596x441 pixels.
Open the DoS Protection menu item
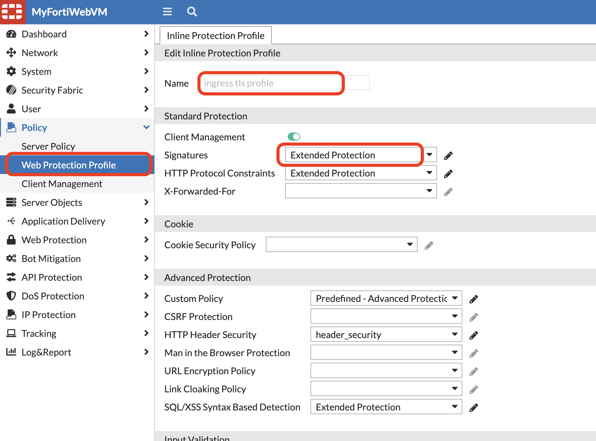tap(77, 296)
